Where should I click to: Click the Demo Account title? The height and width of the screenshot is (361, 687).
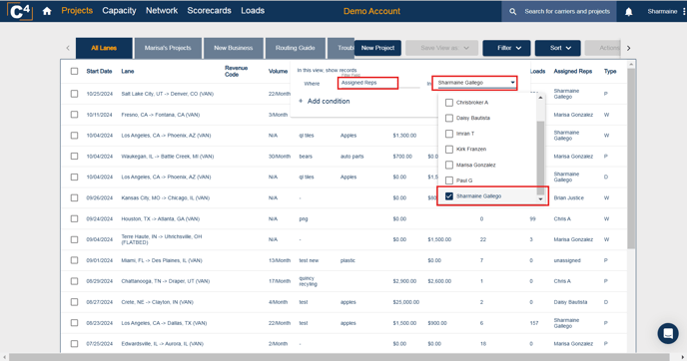[x=371, y=11]
